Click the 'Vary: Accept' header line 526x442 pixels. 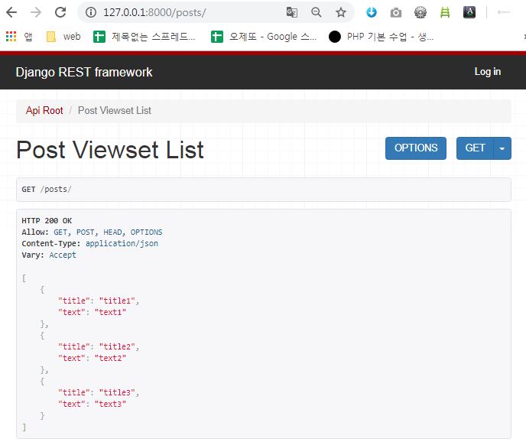coord(49,255)
